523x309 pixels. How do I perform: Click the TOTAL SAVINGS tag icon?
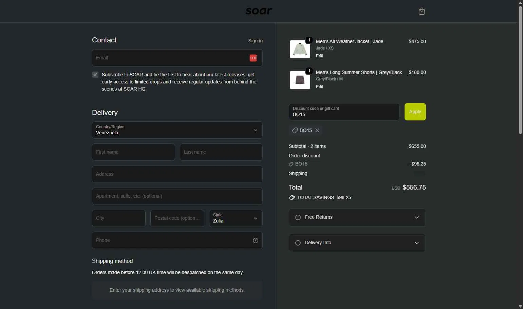click(292, 198)
